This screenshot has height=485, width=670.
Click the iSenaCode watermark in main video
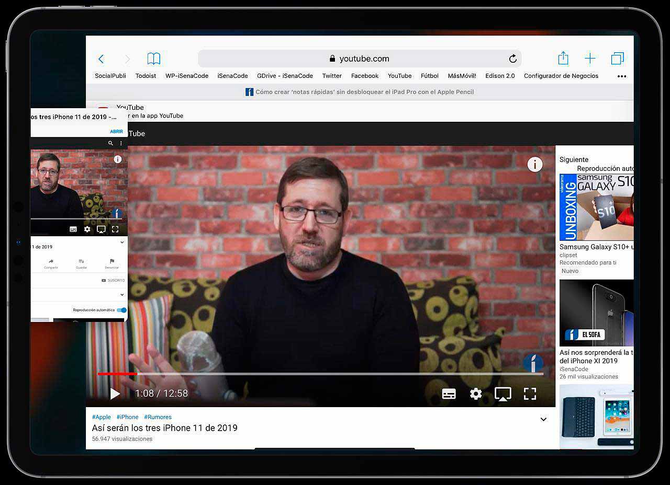tap(533, 363)
